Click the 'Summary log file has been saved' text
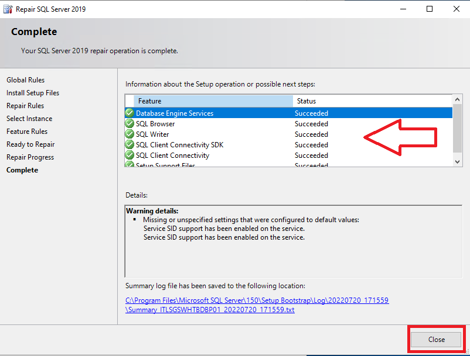The height and width of the screenshot is (356, 470). click(x=215, y=286)
